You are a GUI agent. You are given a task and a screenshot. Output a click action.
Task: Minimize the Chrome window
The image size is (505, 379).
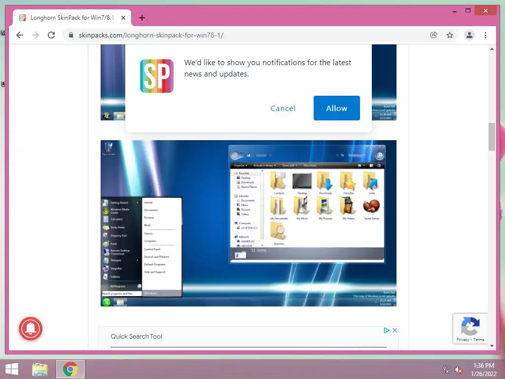coord(454,11)
